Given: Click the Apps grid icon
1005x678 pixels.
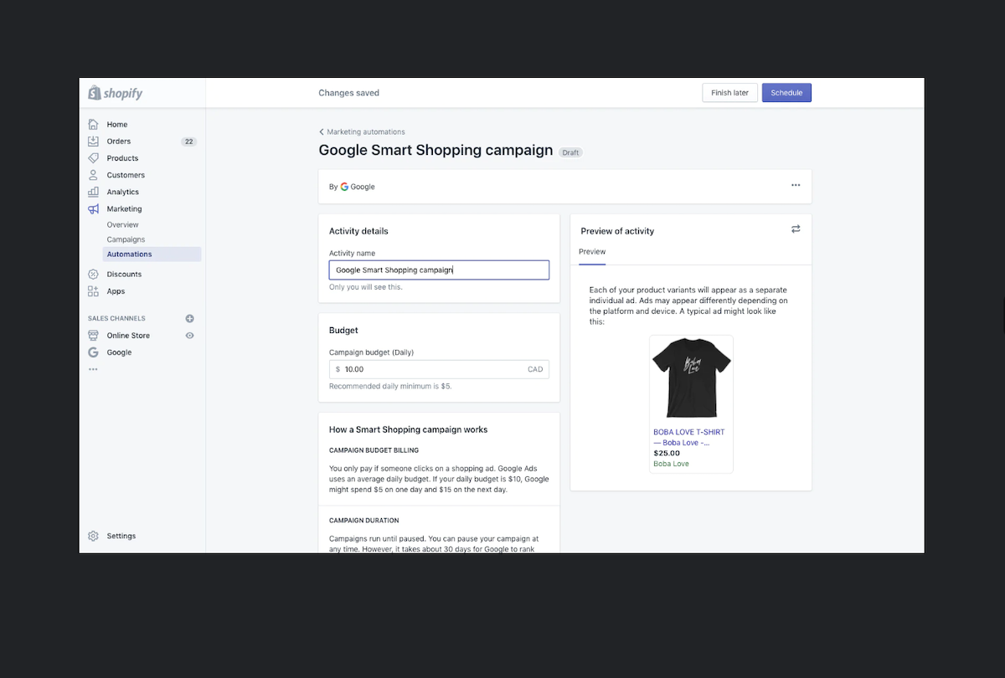Looking at the screenshot, I should click(x=93, y=291).
